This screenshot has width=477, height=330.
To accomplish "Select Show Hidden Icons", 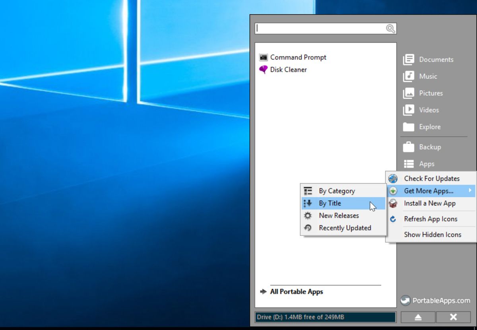I will [432, 235].
